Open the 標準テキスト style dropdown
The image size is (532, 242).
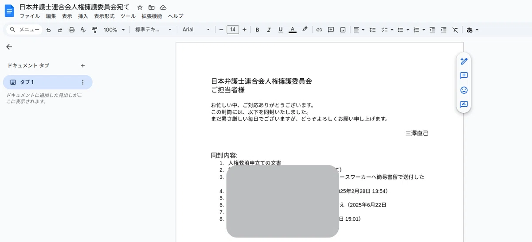click(x=153, y=30)
